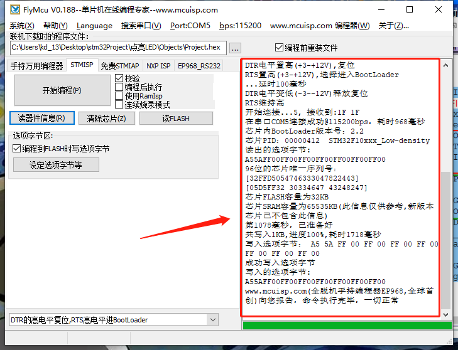The width and height of the screenshot is (458, 350).
Task: Expand the DTR/RTS reset mode dropdown
Action: (x=211, y=320)
